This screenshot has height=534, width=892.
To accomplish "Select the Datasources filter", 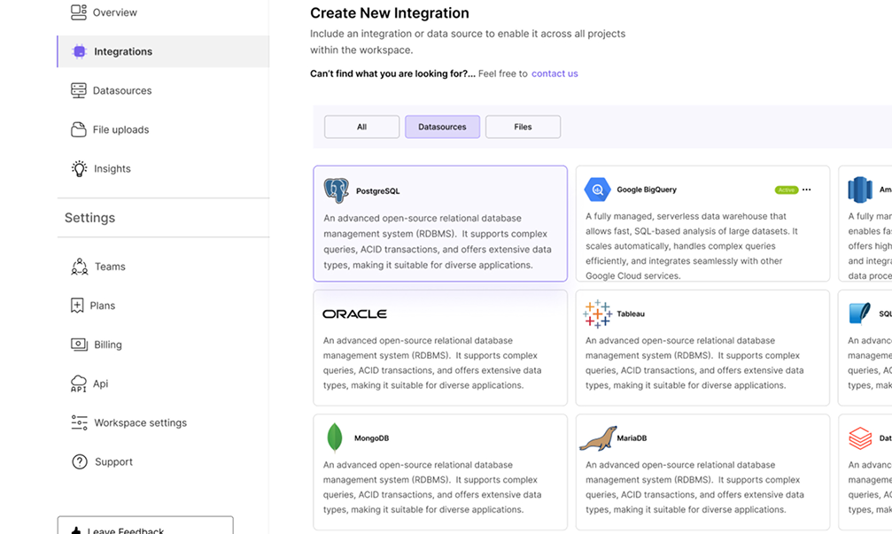I will 442,126.
